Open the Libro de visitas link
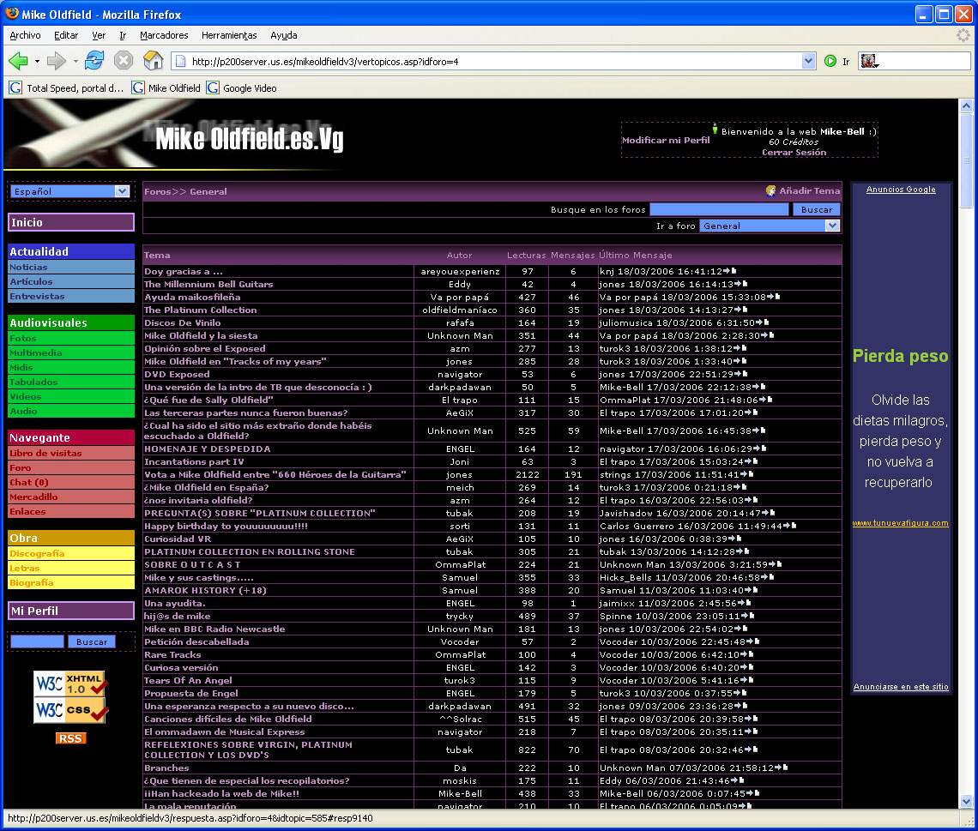 71,453
